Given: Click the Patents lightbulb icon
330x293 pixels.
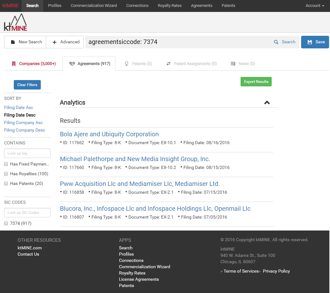Looking at the screenshot, I should pos(127,64).
